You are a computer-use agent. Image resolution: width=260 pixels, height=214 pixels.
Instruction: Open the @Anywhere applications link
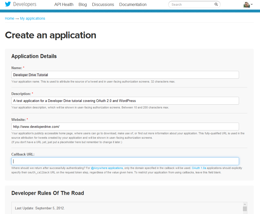107,168
